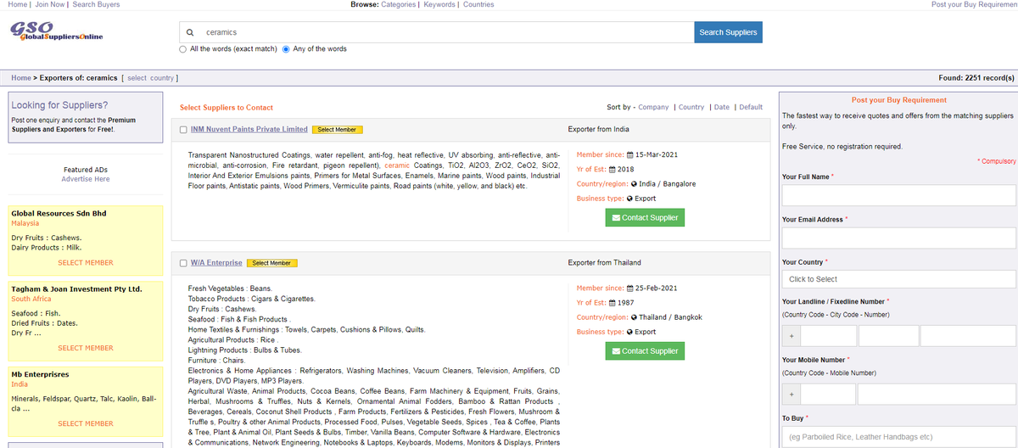This screenshot has height=448, width=1018.
Task: Contact supplier INM Nuvent Paints
Action: click(x=645, y=217)
